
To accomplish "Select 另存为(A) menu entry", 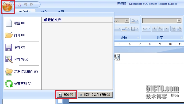I will pos(23,59).
